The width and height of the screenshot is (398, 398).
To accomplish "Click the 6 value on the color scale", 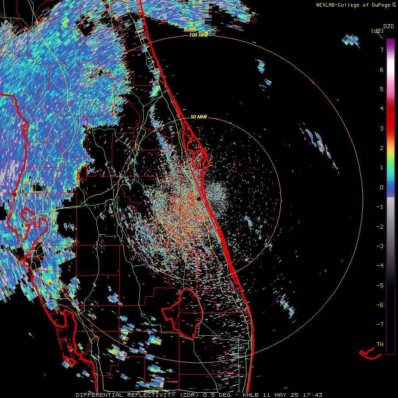I will pyautogui.click(x=382, y=69).
